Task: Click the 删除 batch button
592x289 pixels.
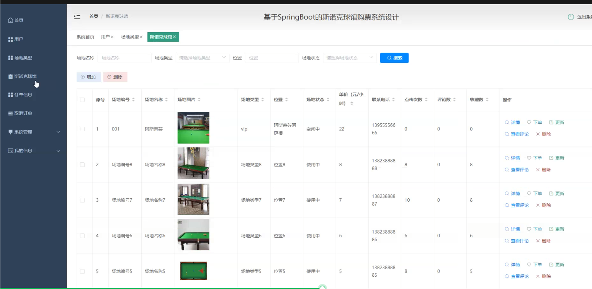Action: tap(115, 77)
